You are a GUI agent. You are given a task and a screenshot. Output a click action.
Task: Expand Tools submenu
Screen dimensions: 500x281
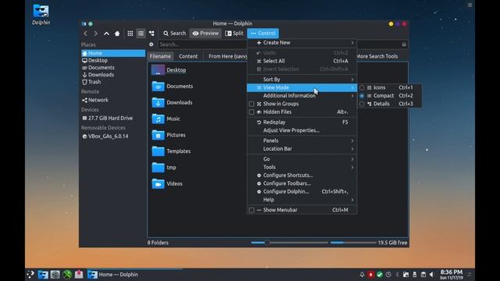click(x=302, y=167)
